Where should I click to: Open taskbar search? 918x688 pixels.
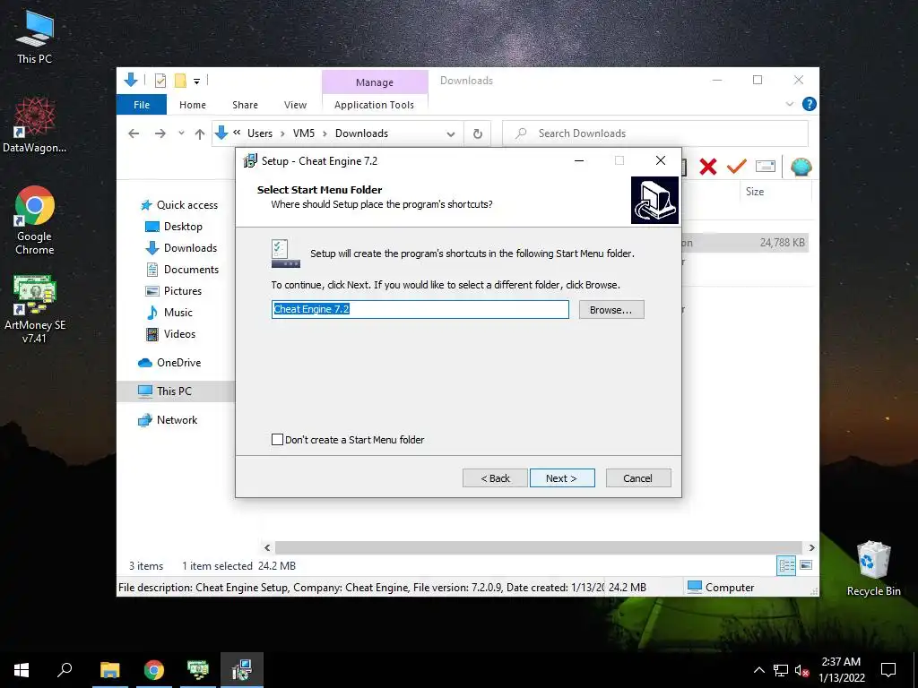pos(65,670)
